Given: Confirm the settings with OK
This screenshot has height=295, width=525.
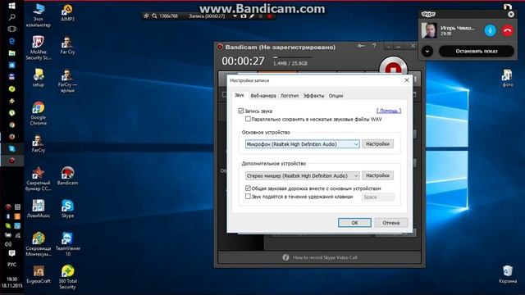Looking at the screenshot, I should click(x=354, y=223).
